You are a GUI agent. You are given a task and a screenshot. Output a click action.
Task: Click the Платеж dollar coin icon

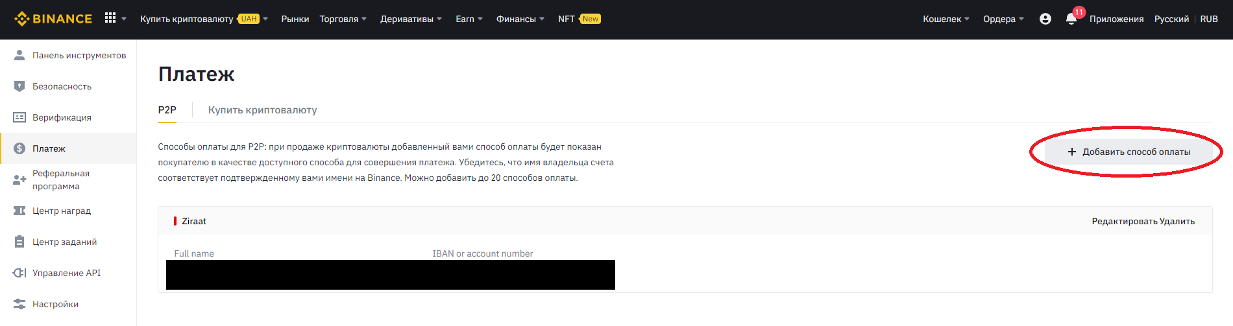click(x=19, y=148)
